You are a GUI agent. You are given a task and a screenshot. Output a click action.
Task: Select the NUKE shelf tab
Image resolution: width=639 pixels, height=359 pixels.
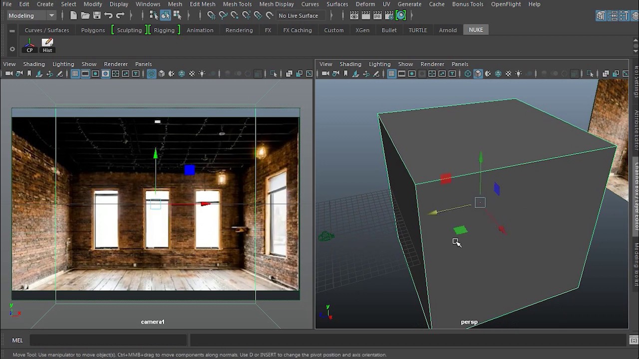point(476,30)
